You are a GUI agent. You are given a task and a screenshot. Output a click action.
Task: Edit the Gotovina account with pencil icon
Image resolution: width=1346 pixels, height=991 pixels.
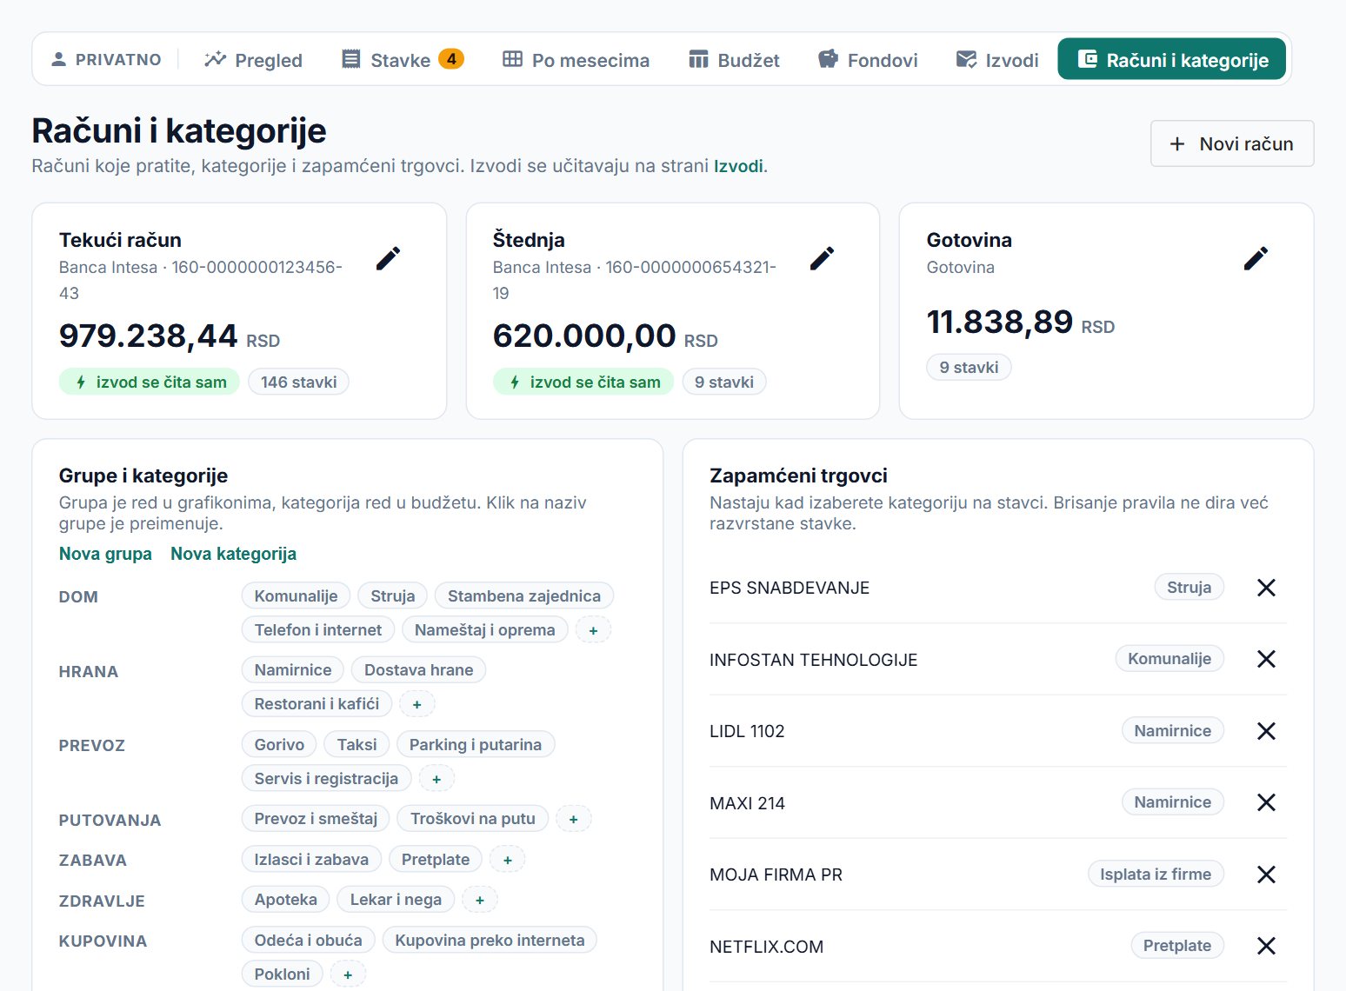[1256, 258]
